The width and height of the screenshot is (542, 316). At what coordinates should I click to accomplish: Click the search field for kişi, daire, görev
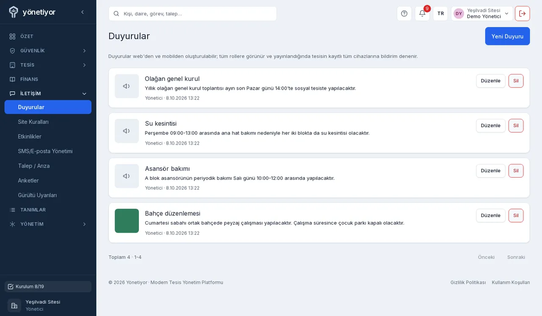tap(193, 14)
